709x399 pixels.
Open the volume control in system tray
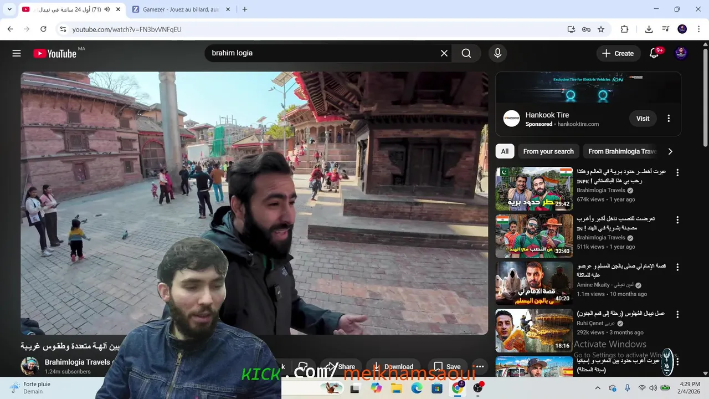coord(653,388)
